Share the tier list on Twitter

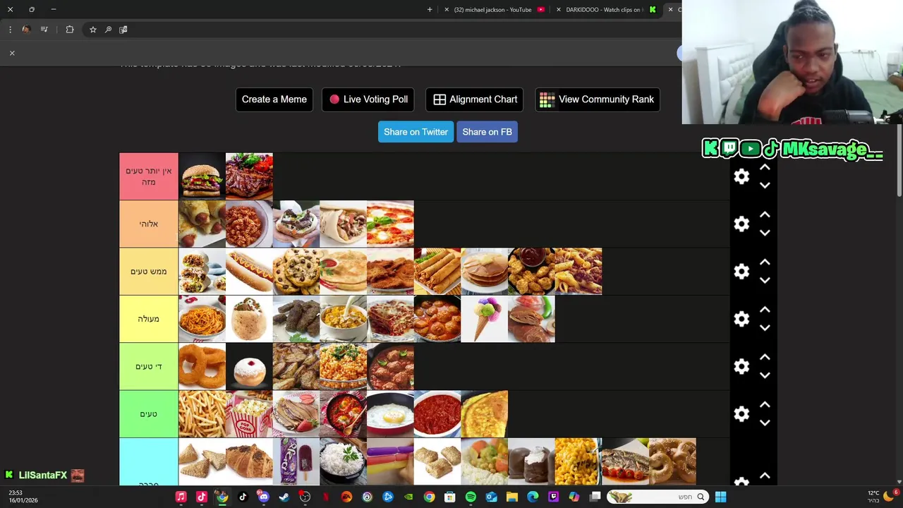click(x=416, y=132)
